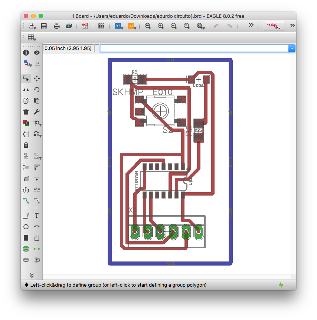Select the Attribute tool

37,260
